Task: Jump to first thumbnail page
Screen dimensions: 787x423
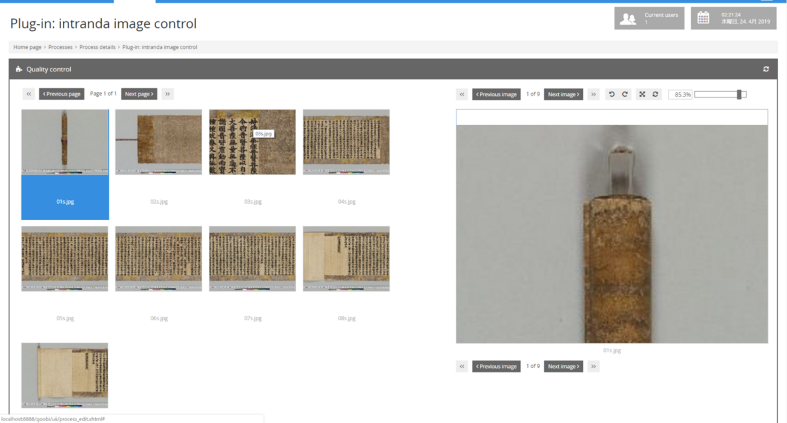Action: coord(28,94)
